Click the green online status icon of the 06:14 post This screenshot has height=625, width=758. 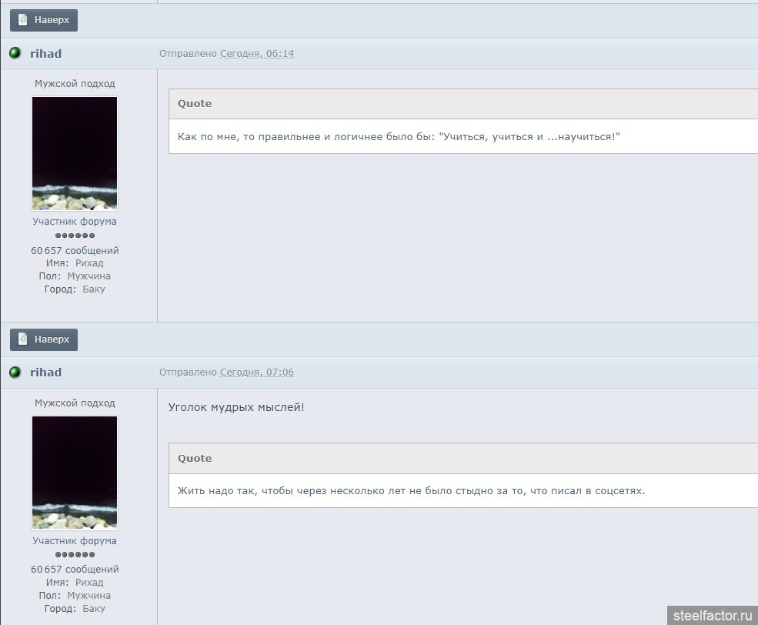15,53
